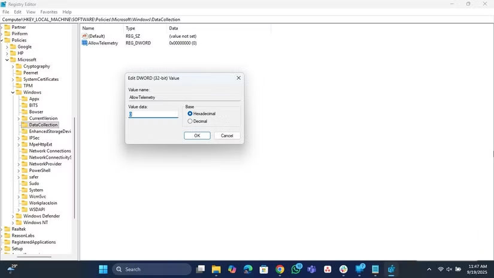The image size is (494, 278).
Task: Click the Name column header
Action: pos(102,28)
